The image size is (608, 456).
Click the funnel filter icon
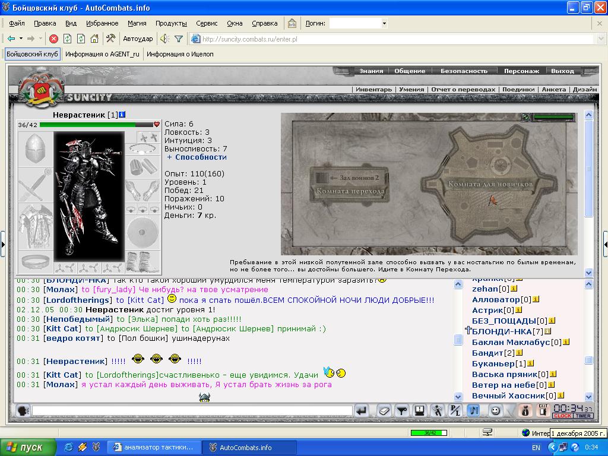pos(178,39)
